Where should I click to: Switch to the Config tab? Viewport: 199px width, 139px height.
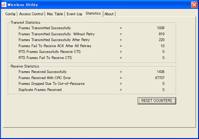(10, 14)
